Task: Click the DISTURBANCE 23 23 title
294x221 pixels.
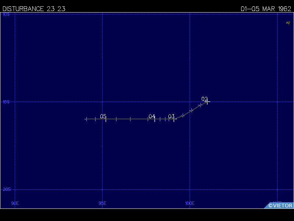Action: coord(34,9)
